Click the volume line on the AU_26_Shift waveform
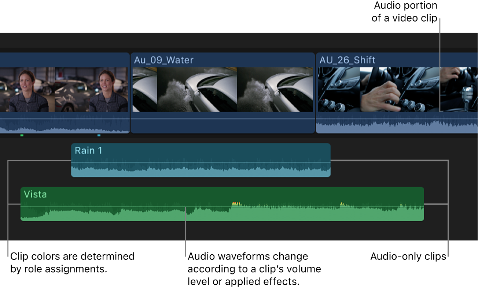This screenshot has height=292, width=478. click(x=367, y=119)
